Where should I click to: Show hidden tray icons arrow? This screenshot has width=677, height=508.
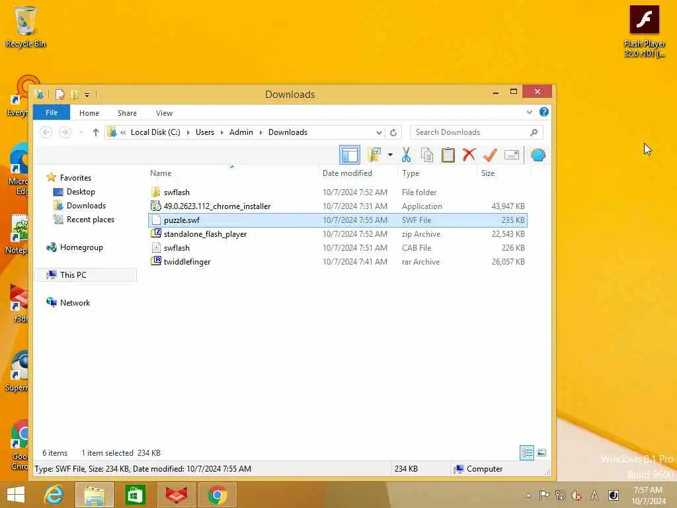click(528, 495)
